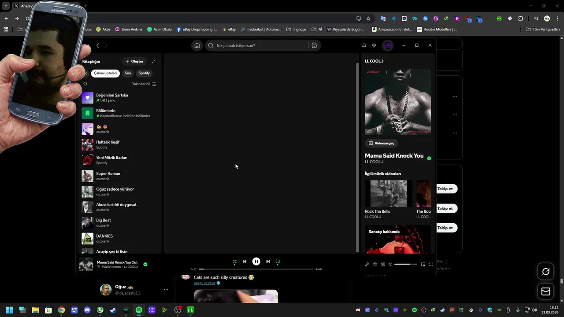Image resolution: width=564 pixels, height=317 pixels.
Task: Toggle repeat mode
Action: [278, 262]
